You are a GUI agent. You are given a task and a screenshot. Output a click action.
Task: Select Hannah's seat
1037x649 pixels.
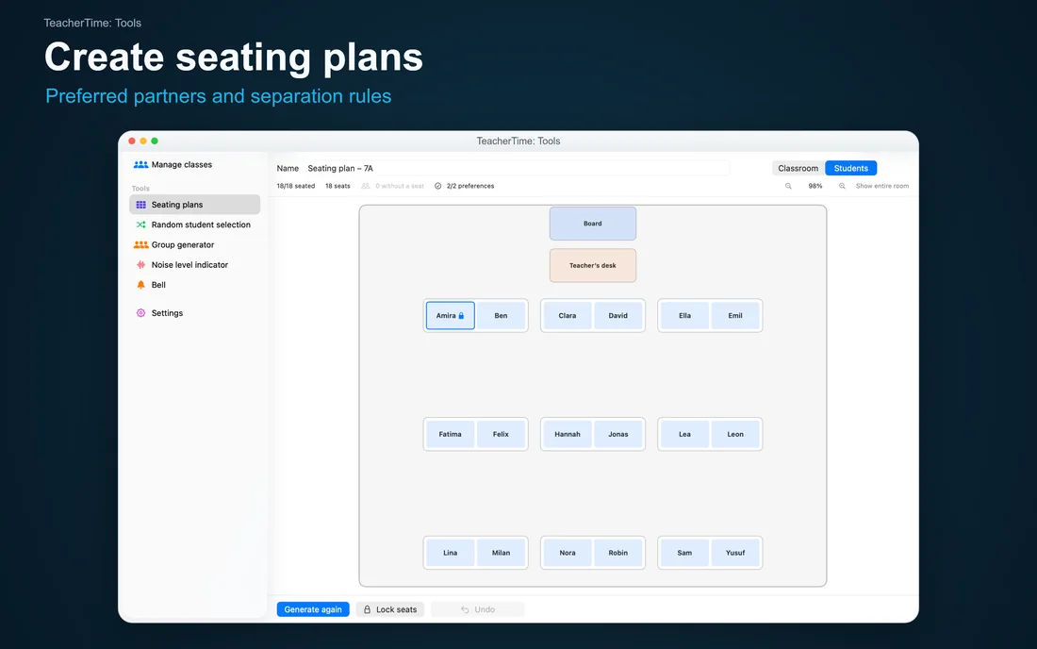pyautogui.click(x=568, y=435)
